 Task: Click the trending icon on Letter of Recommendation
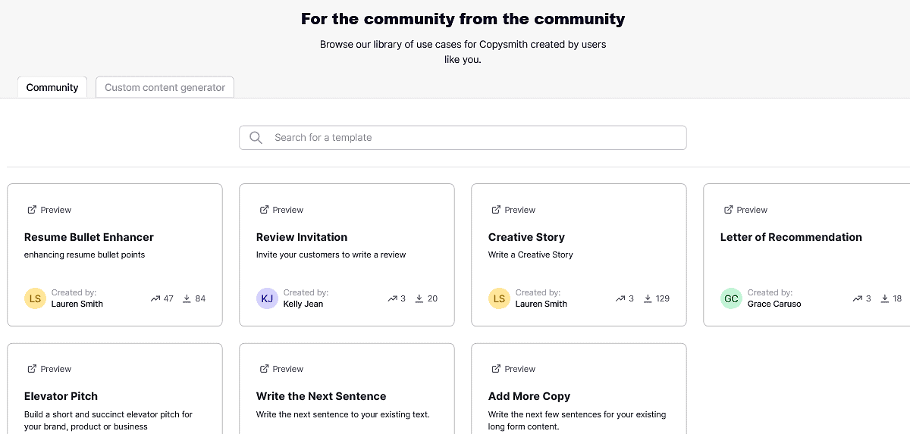857,298
